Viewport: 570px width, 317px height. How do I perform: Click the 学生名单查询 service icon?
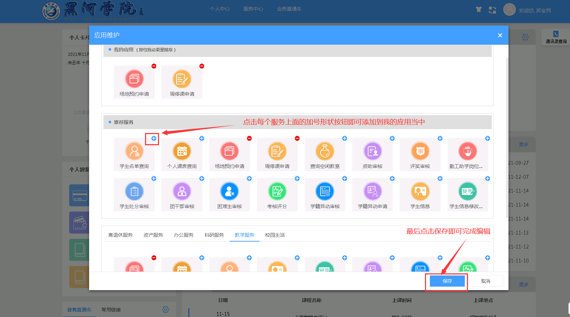[x=134, y=151]
